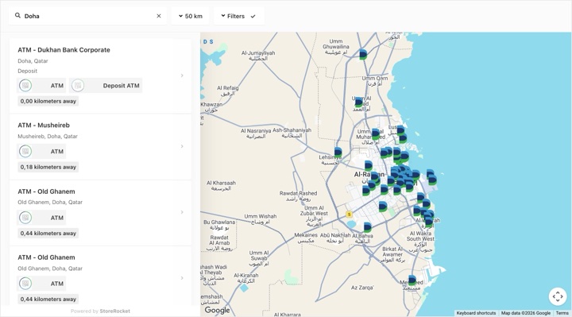572x317 pixels.
Task: Click map pin near Al Bahya
Action: 367,228
